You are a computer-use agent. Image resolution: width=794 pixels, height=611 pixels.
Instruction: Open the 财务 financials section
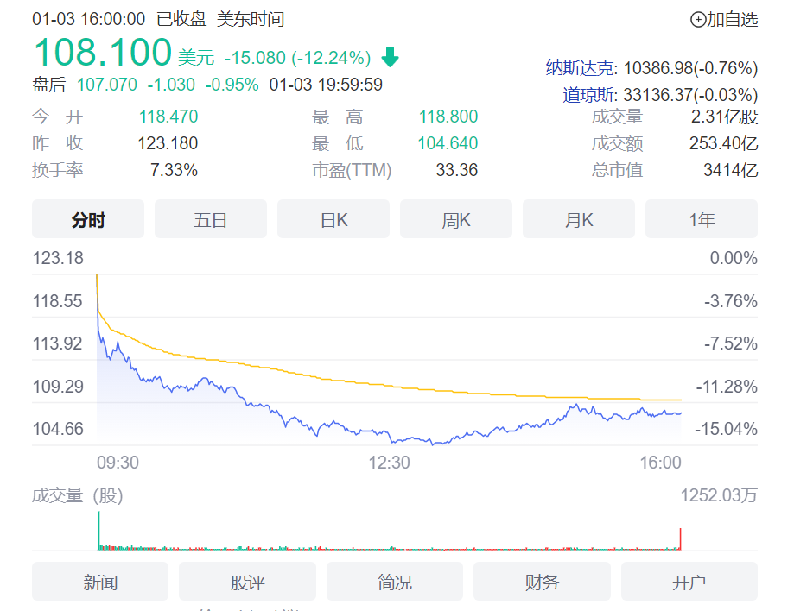coord(544,582)
